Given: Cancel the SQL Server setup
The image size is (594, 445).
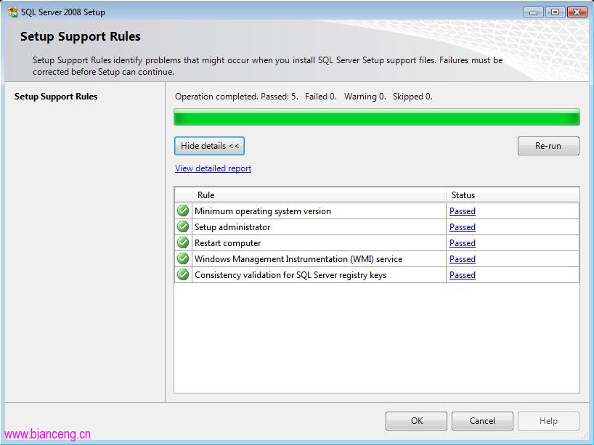Looking at the screenshot, I should pos(482,421).
